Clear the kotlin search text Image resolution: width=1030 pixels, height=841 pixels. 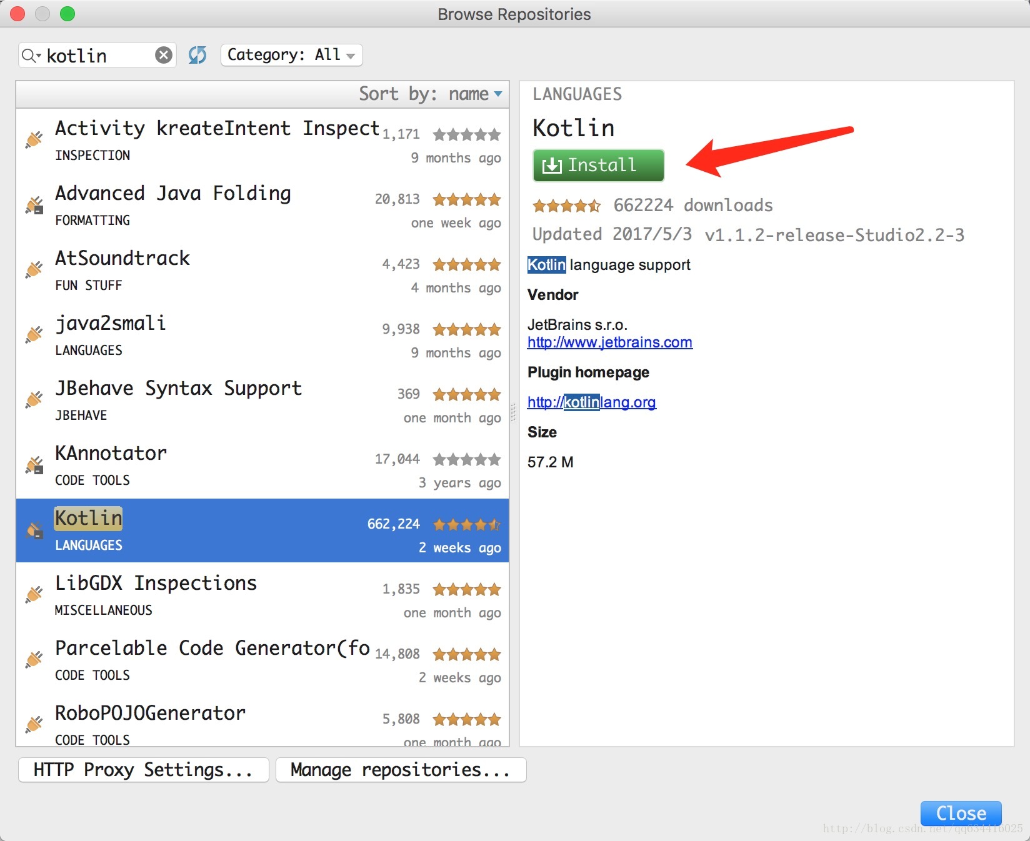pos(164,56)
